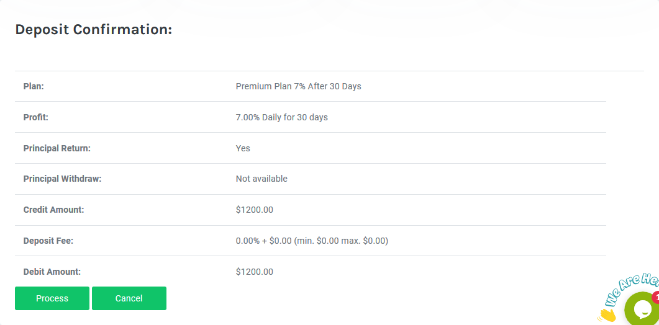Click the Credit Amount label
659x325 pixels.
(53, 210)
